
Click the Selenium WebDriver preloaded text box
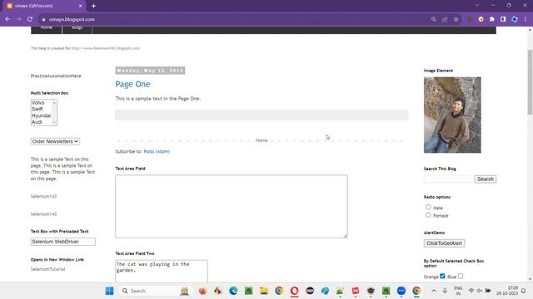[x=63, y=242]
